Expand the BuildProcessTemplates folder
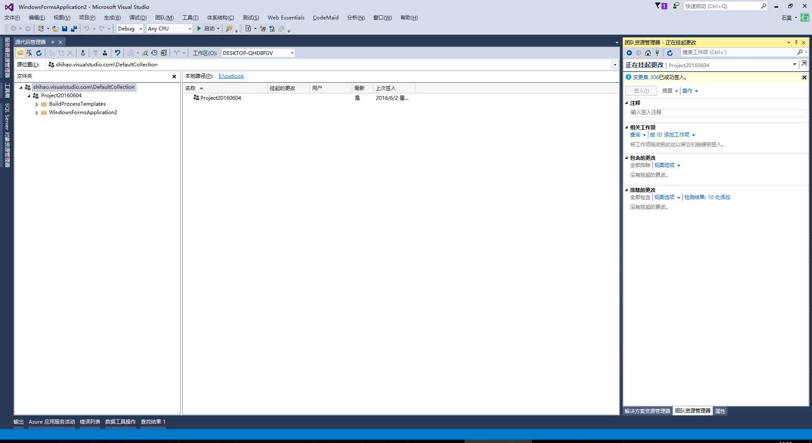Viewport: 812px width, 443px height. tap(37, 104)
